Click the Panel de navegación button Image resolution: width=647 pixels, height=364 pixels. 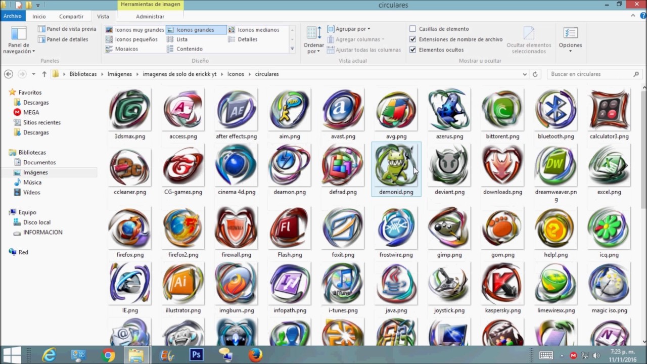click(x=19, y=40)
